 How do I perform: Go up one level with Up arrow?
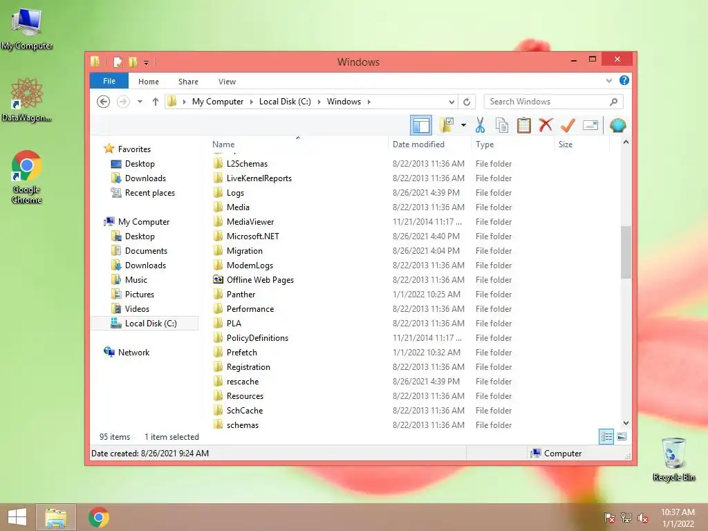click(x=156, y=102)
